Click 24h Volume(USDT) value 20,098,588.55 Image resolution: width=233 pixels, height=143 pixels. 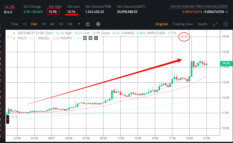point(127,12)
